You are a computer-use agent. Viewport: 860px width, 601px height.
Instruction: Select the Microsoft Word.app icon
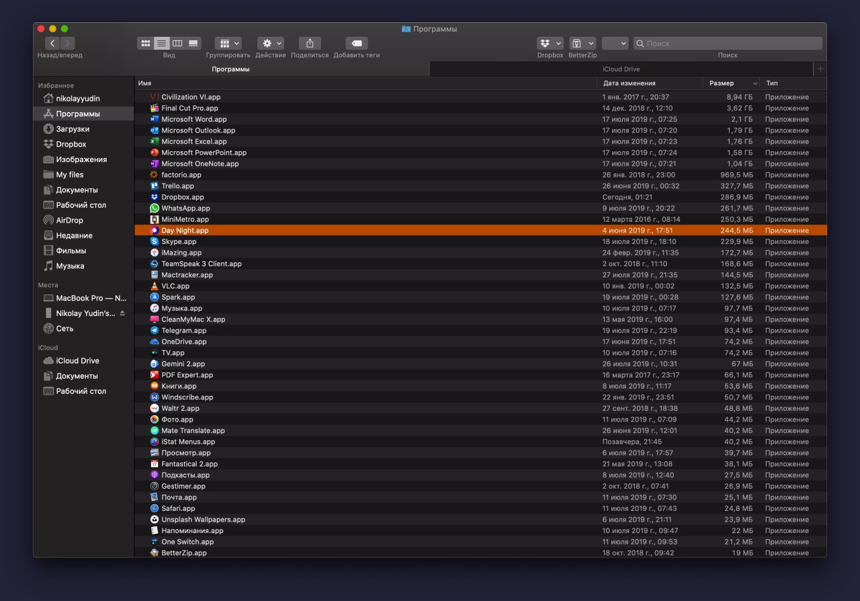pos(155,119)
